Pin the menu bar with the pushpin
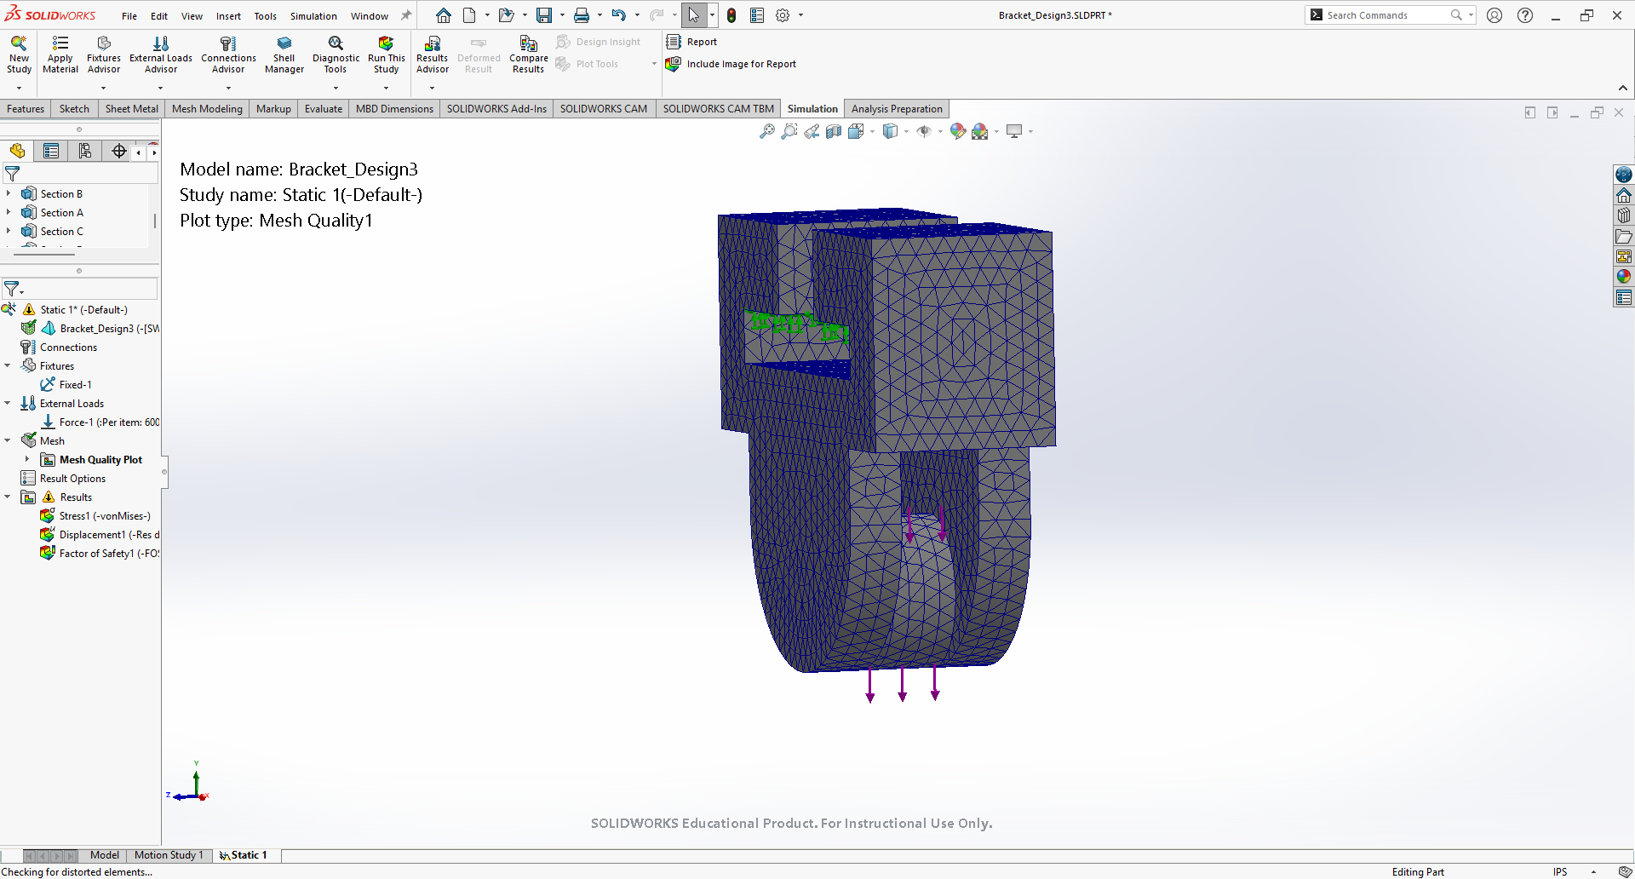This screenshot has height=879, width=1635. 406,15
